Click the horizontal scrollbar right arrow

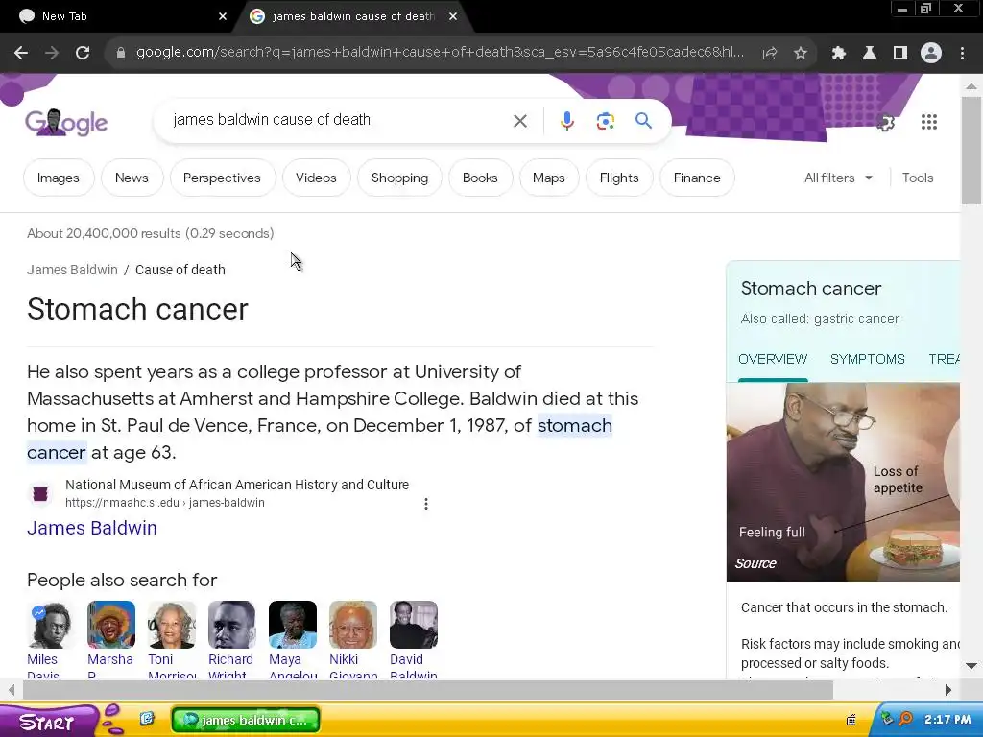point(947,690)
